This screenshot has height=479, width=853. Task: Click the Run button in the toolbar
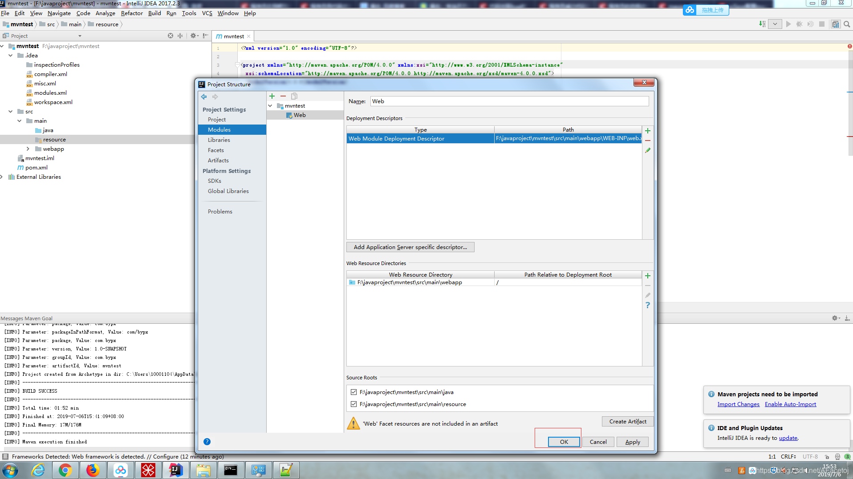788,24
